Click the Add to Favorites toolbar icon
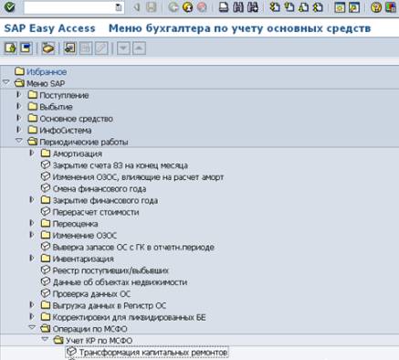The height and width of the screenshot is (360, 399). (69, 48)
